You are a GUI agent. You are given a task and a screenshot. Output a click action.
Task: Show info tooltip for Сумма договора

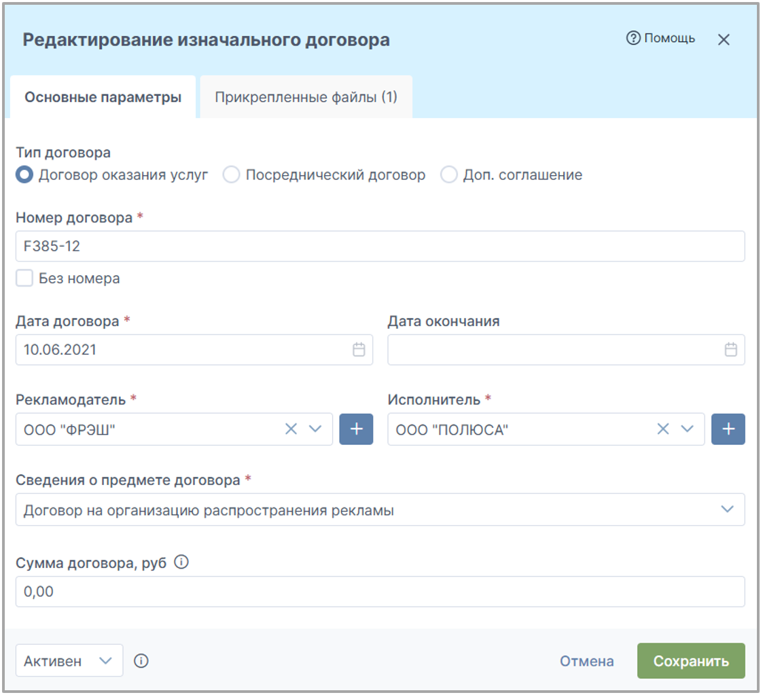181,562
